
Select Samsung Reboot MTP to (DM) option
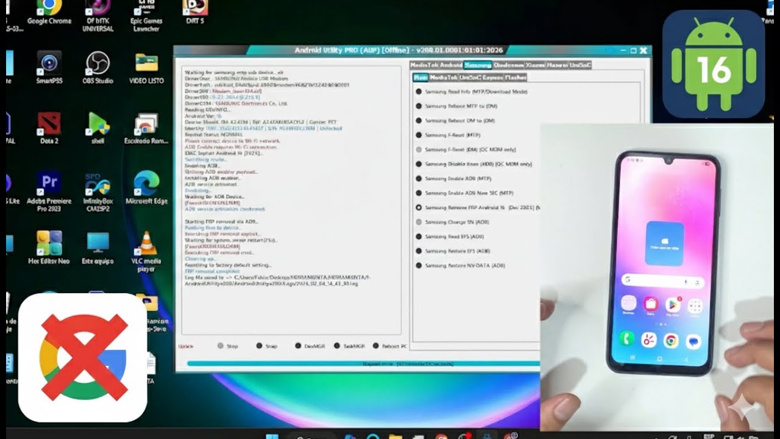pos(455,106)
